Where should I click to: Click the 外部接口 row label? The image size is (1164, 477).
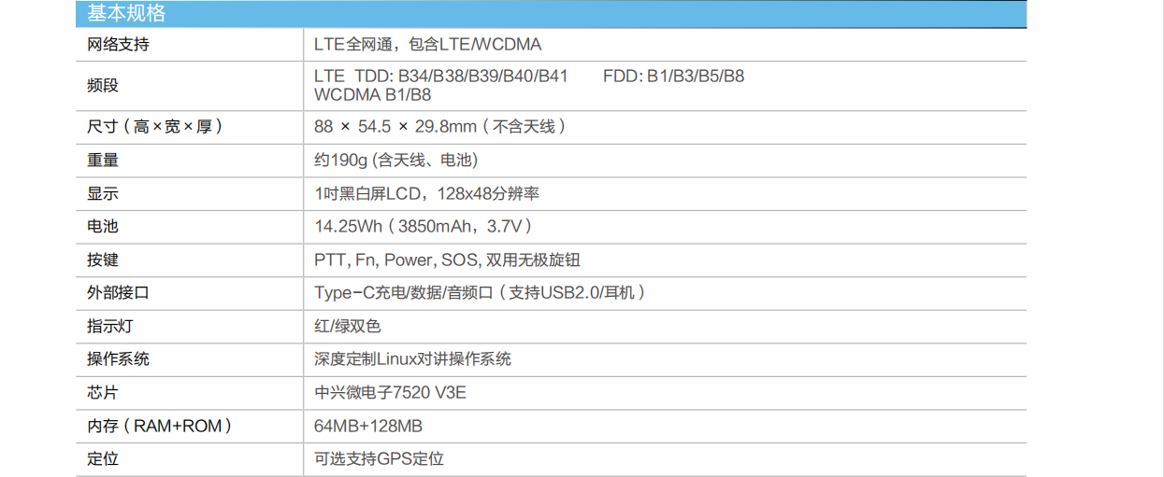coord(118,293)
